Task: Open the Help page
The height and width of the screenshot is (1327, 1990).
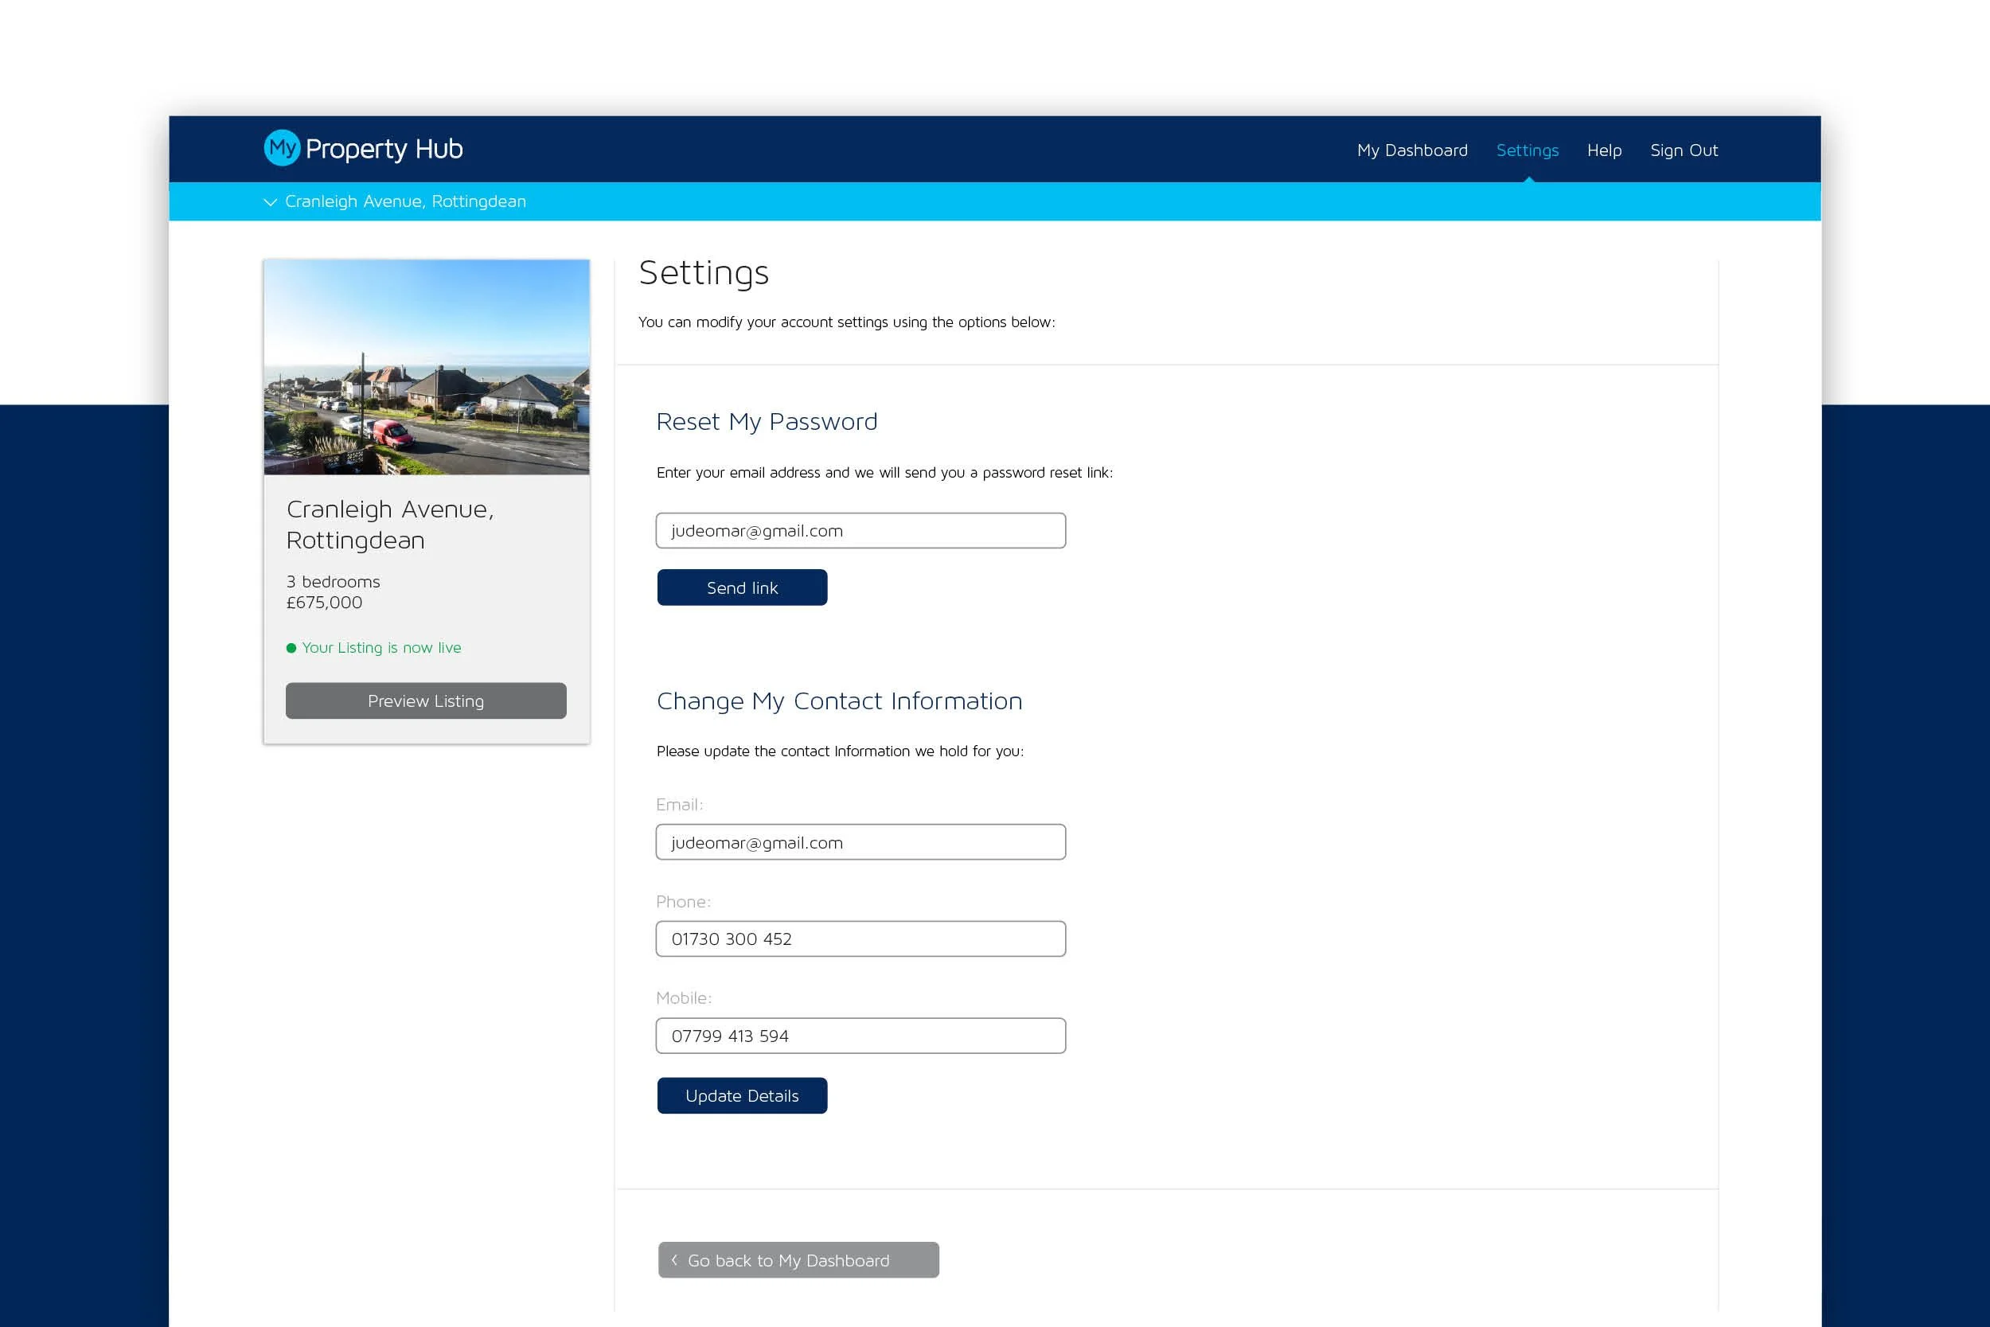Action: (x=1604, y=150)
